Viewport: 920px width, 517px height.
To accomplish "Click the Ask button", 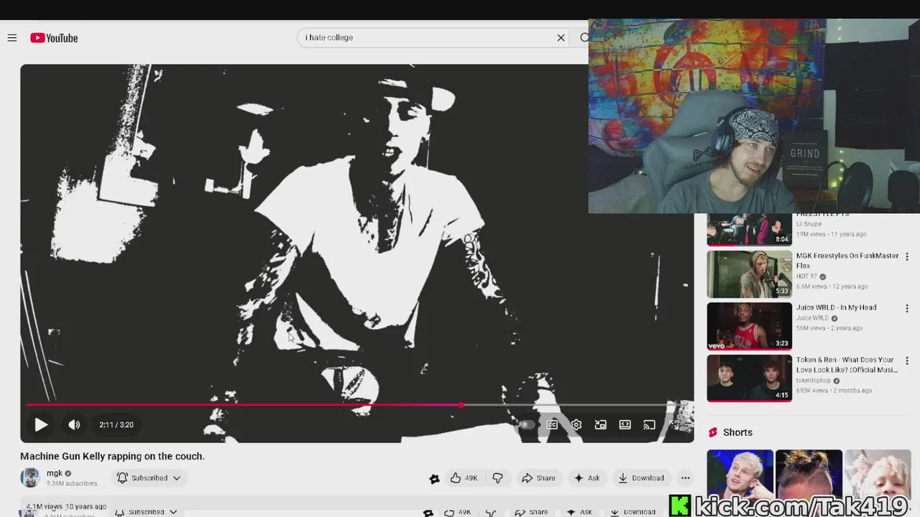I will (x=586, y=478).
